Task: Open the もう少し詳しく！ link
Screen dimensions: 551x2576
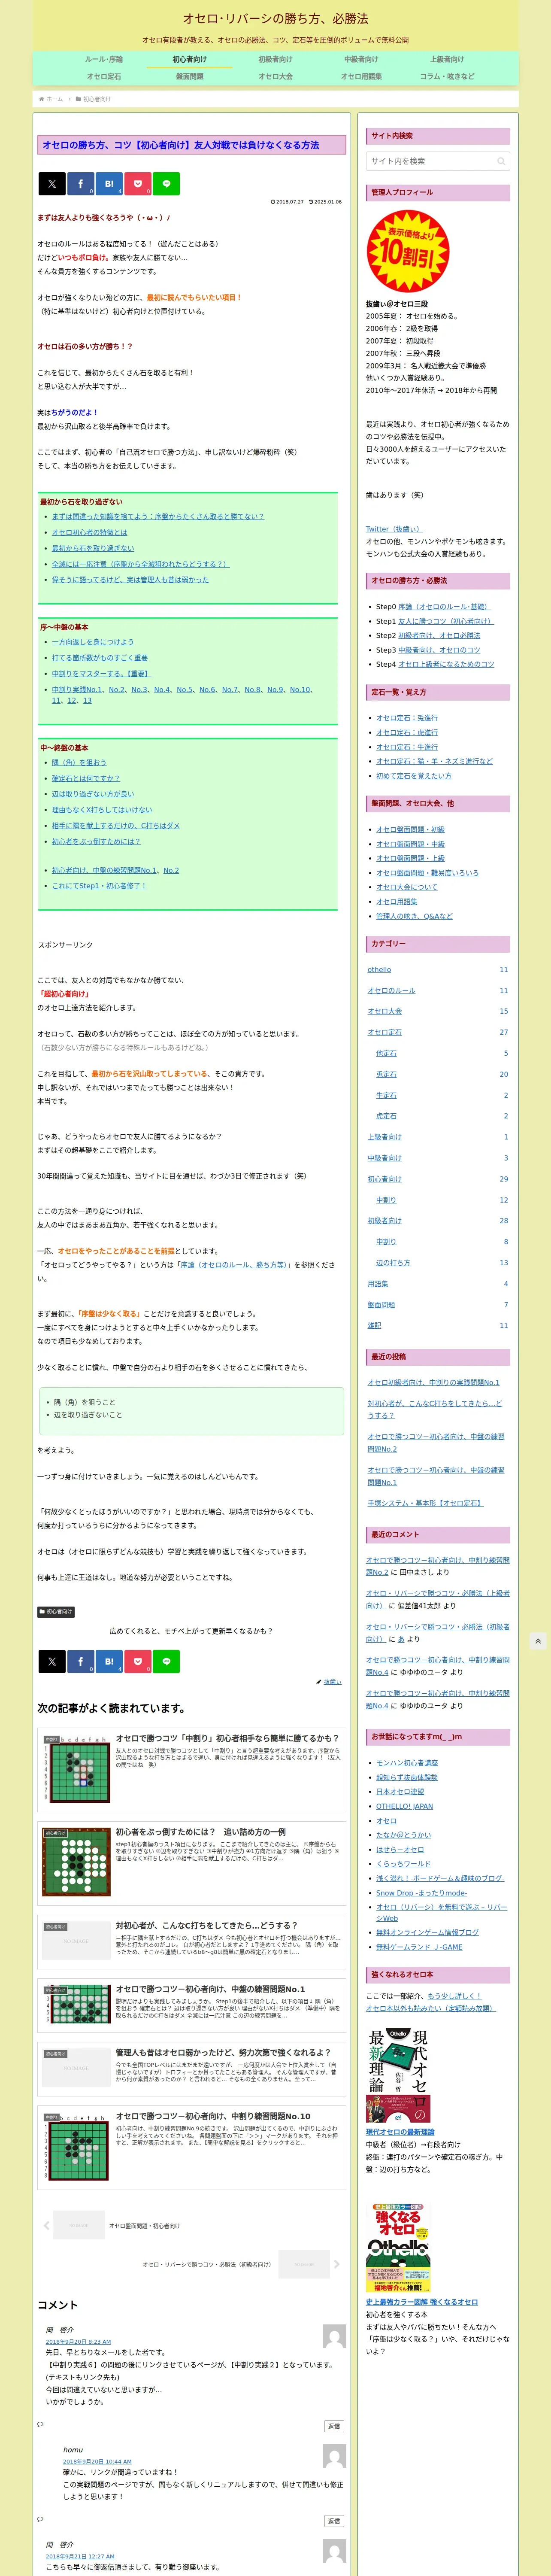Action: coord(454,1995)
